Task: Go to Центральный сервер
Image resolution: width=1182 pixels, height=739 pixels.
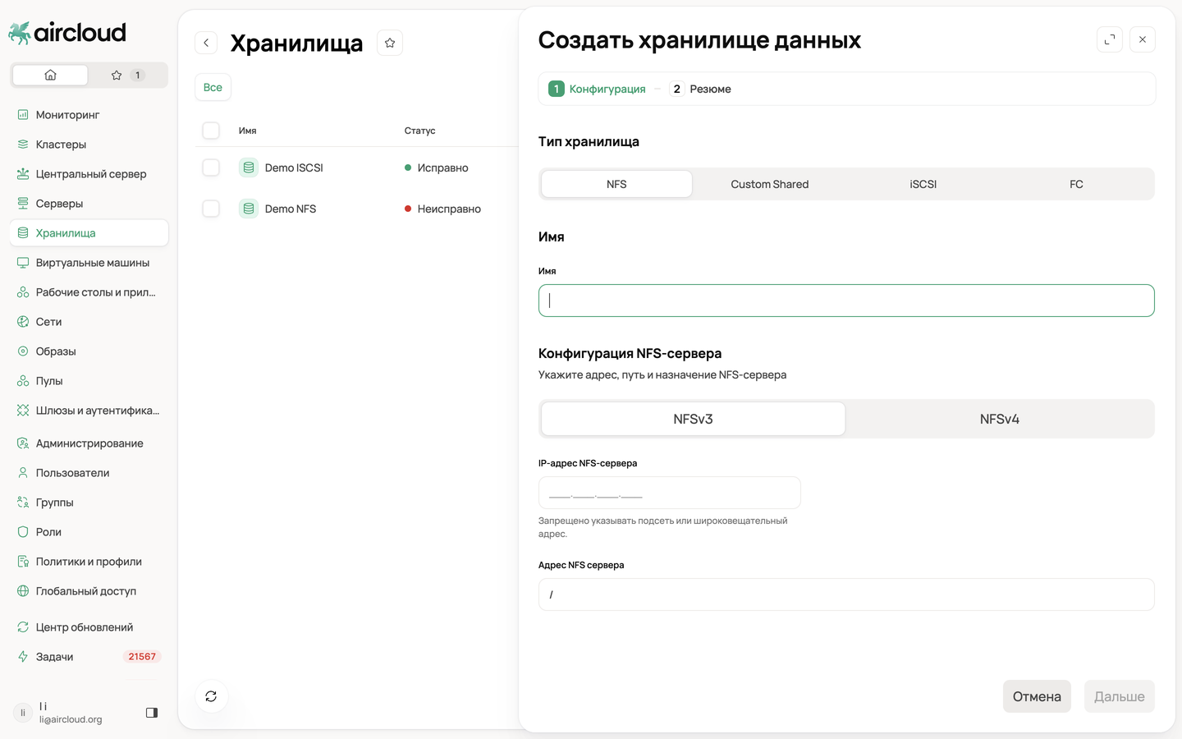Action: pyautogui.click(x=89, y=174)
